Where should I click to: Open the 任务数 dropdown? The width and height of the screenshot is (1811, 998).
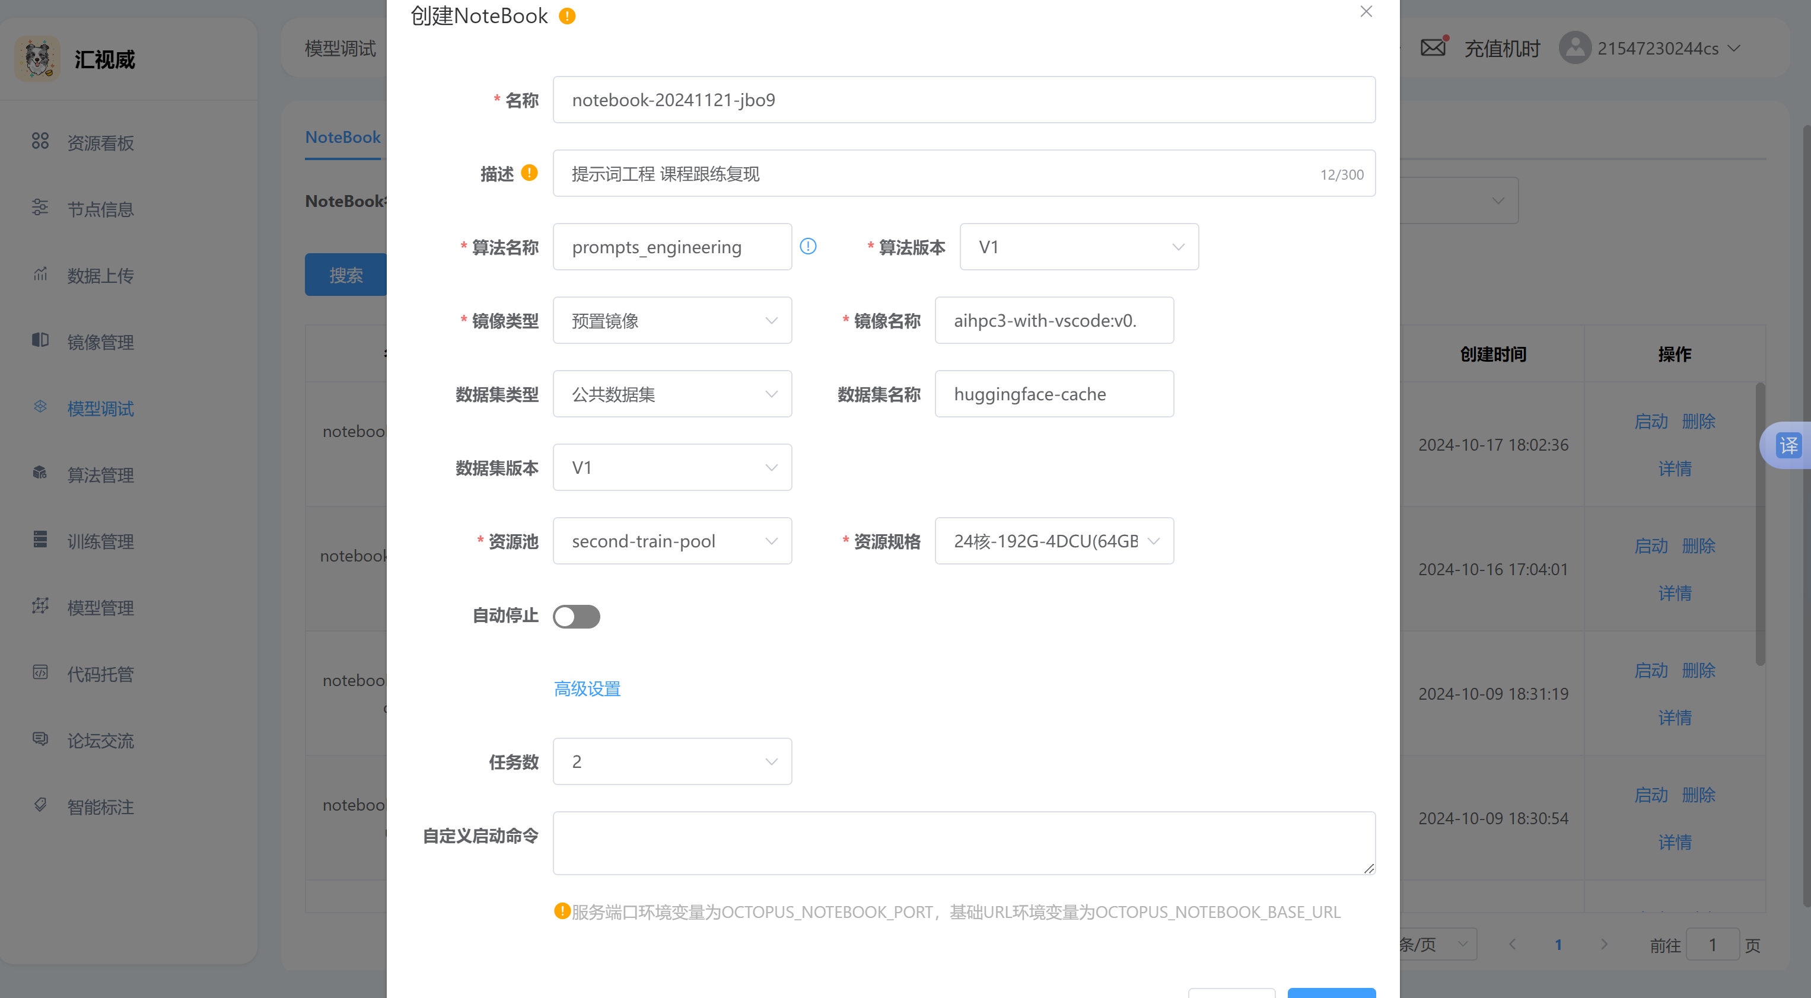[x=672, y=762]
